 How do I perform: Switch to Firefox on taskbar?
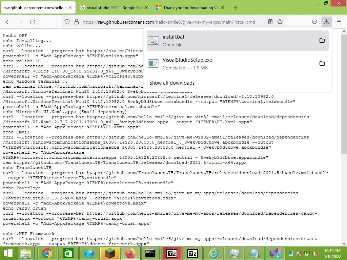tap(130, 253)
